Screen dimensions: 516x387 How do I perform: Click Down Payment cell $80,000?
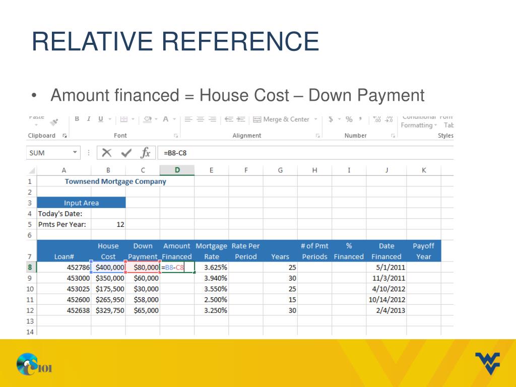click(143, 267)
